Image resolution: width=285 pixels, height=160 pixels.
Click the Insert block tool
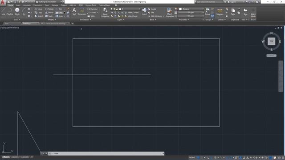pyautogui.click(x=144, y=11)
